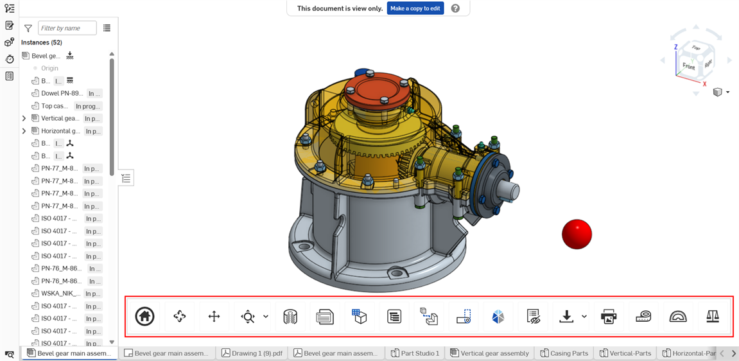Toggle the filter funnel icon
739x361 pixels.
pyautogui.click(x=28, y=28)
